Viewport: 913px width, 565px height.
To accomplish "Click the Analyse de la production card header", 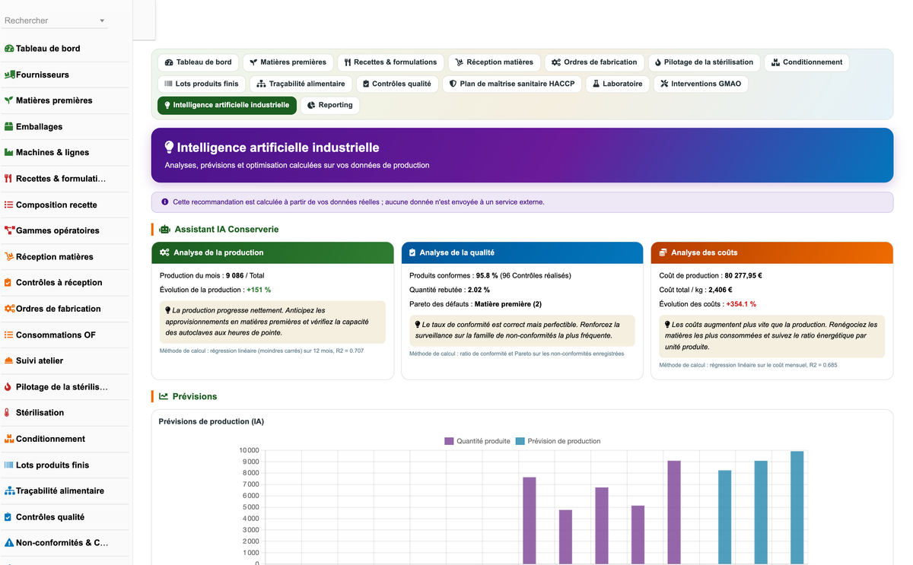I will click(272, 252).
